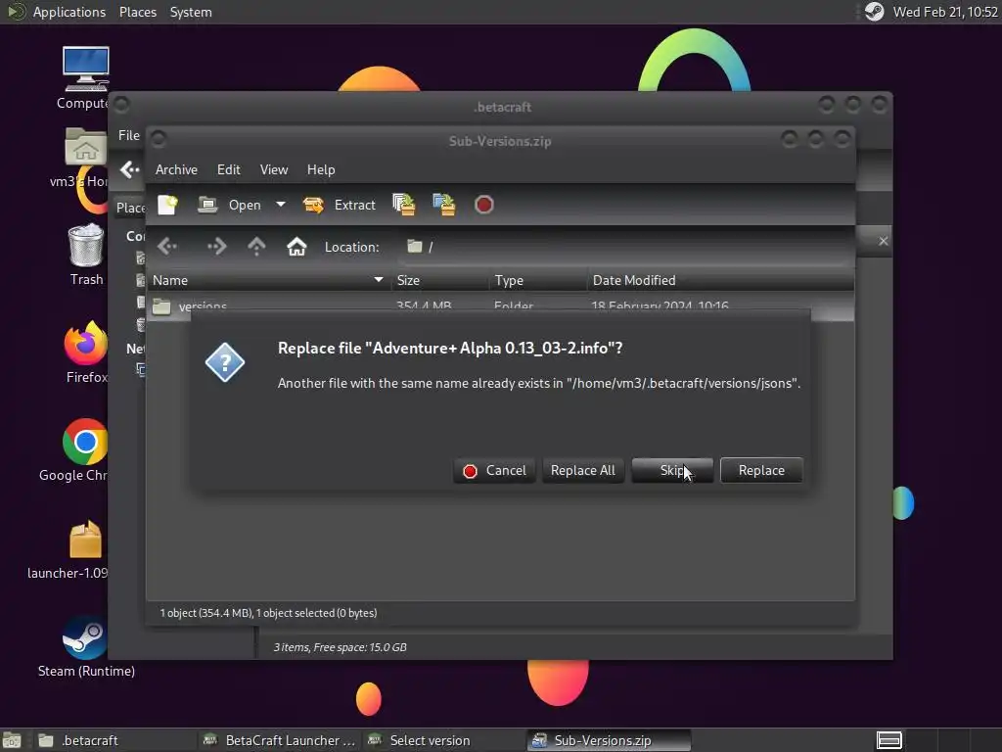1002x752 pixels.
Task: Click the Replace button
Action: [761, 471]
